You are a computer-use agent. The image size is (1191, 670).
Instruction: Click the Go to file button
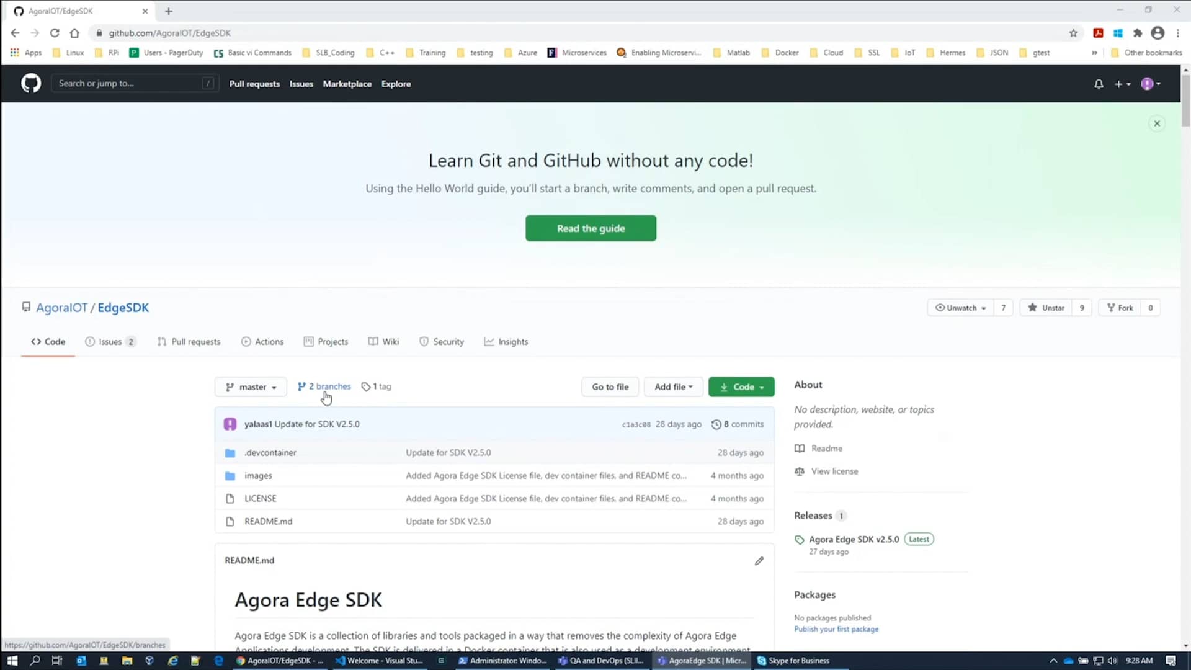(610, 386)
